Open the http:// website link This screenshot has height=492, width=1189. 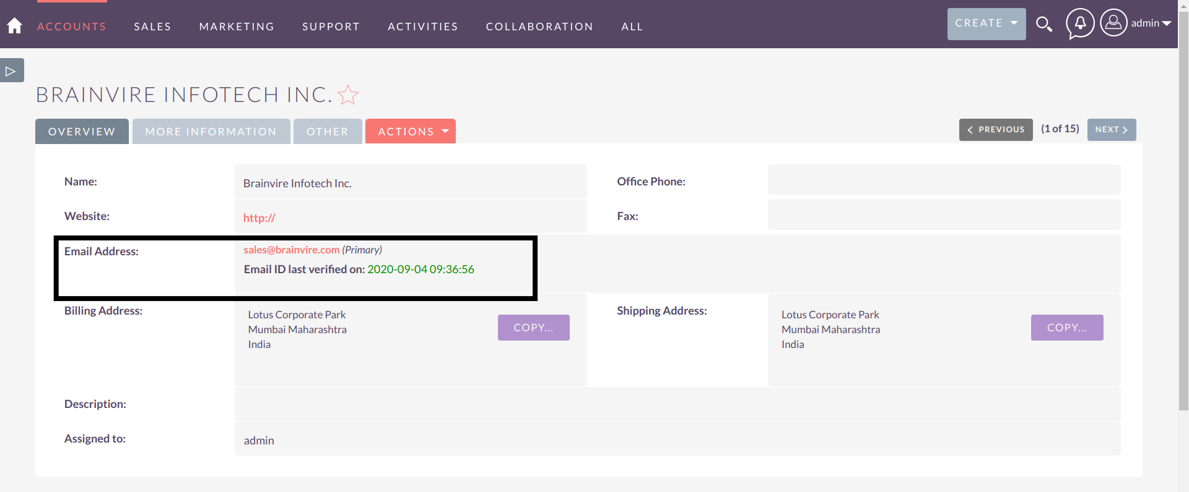(x=259, y=218)
